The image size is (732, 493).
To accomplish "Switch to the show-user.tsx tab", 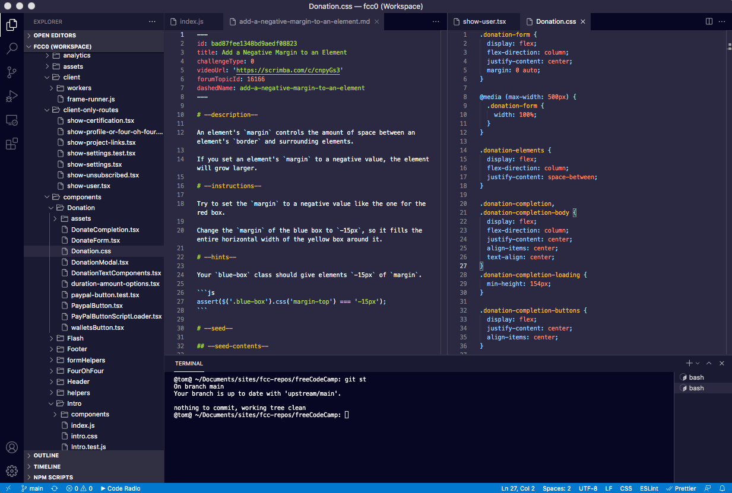I will tap(484, 21).
